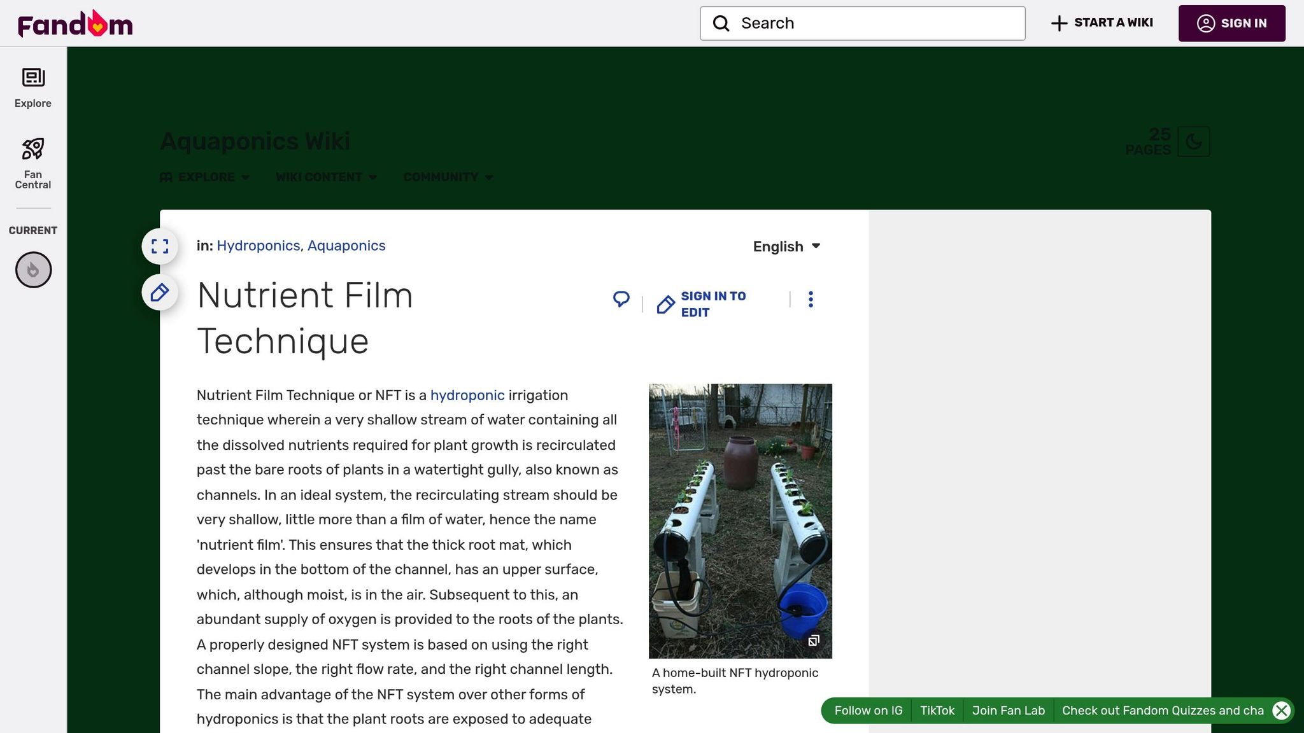This screenshot has width=1304, height=733.
Task: Open the three-dot more actions menu
Action: [x=811, y=299]
